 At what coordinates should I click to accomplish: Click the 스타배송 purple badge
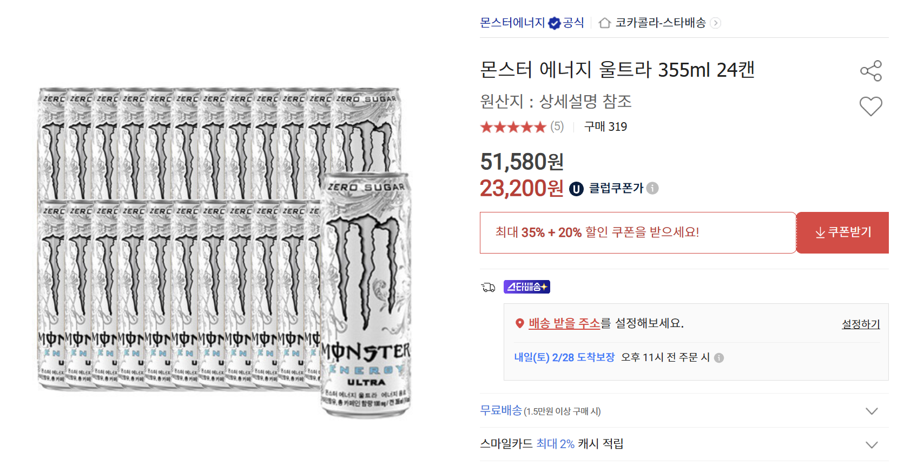point(526,287)
